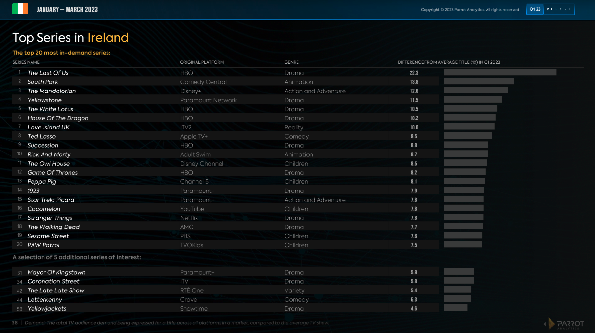This screenshot has width=595, height=333.
Task: Click the Q1 23 report badge
Action: 550,9
